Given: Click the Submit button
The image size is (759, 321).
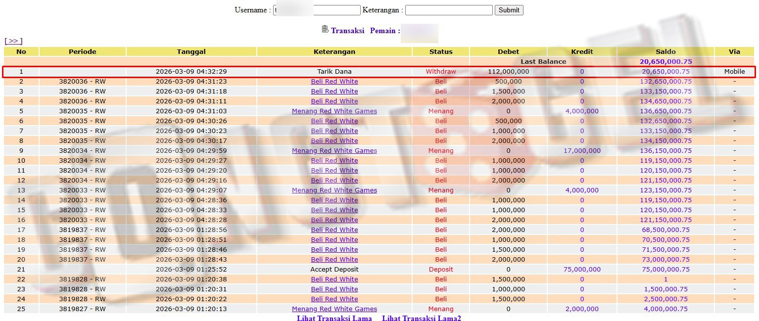Looking at the screenshot, I should tap(509, 10).
